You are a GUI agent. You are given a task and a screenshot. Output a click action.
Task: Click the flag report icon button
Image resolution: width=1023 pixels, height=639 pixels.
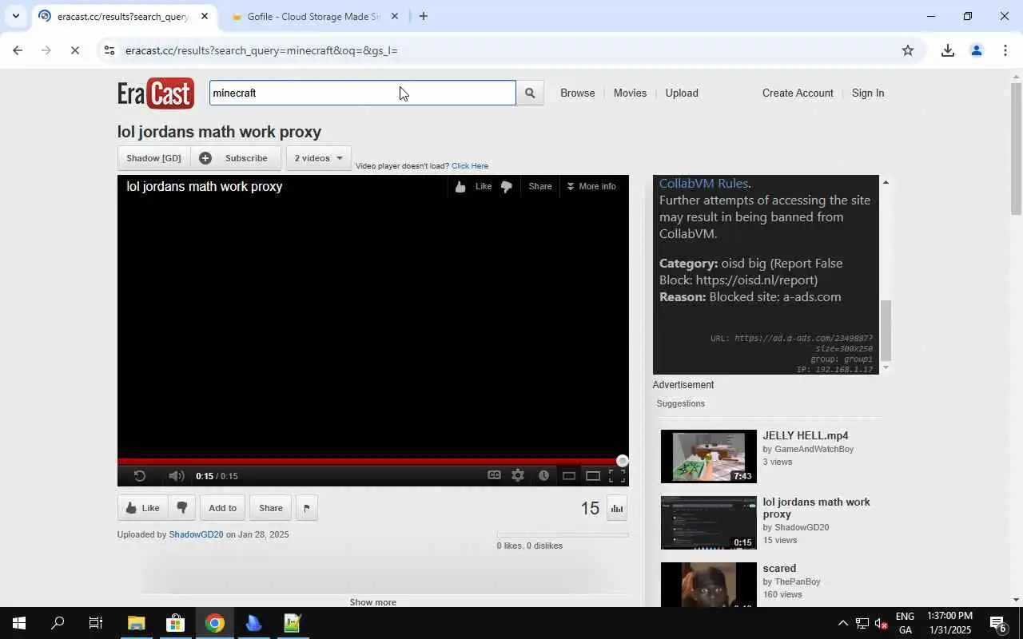[307, 508]
